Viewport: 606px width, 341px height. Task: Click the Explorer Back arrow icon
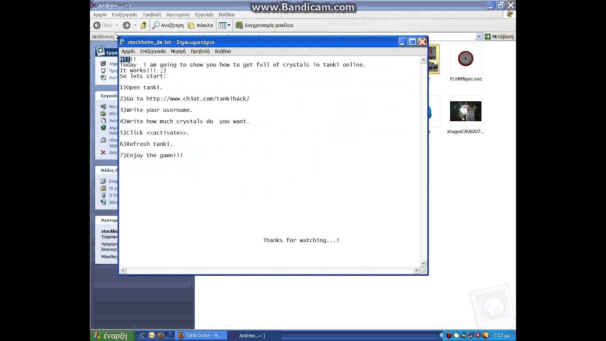[x=97, y=25]
